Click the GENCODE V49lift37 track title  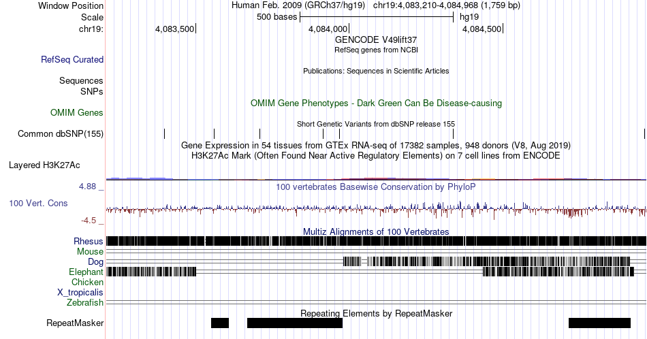(376, 40)
